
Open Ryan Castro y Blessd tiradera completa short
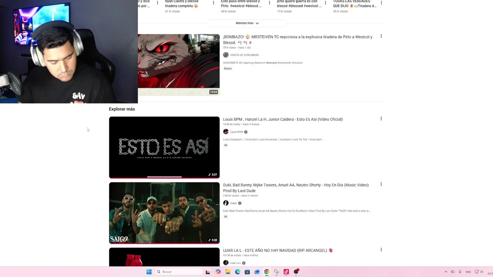pyautogui.click(x=181, y=4)
